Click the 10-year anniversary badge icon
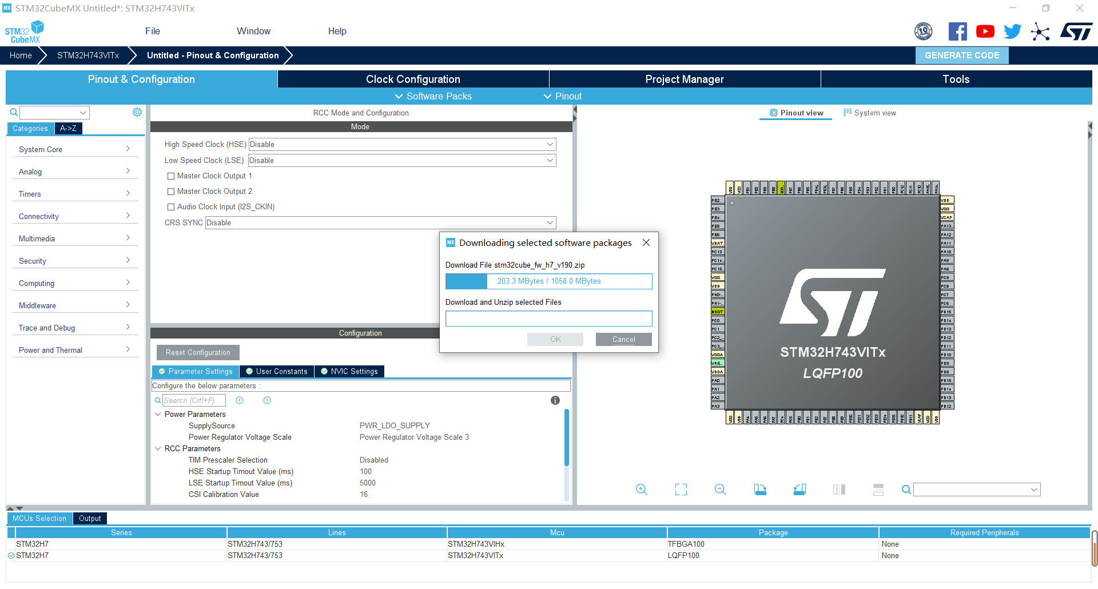Viewport: 1098px width, 589px height. pyautogui.click(x=923, y=31)
